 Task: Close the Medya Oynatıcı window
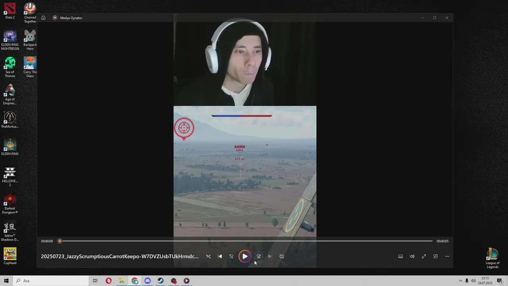point(447,18)
